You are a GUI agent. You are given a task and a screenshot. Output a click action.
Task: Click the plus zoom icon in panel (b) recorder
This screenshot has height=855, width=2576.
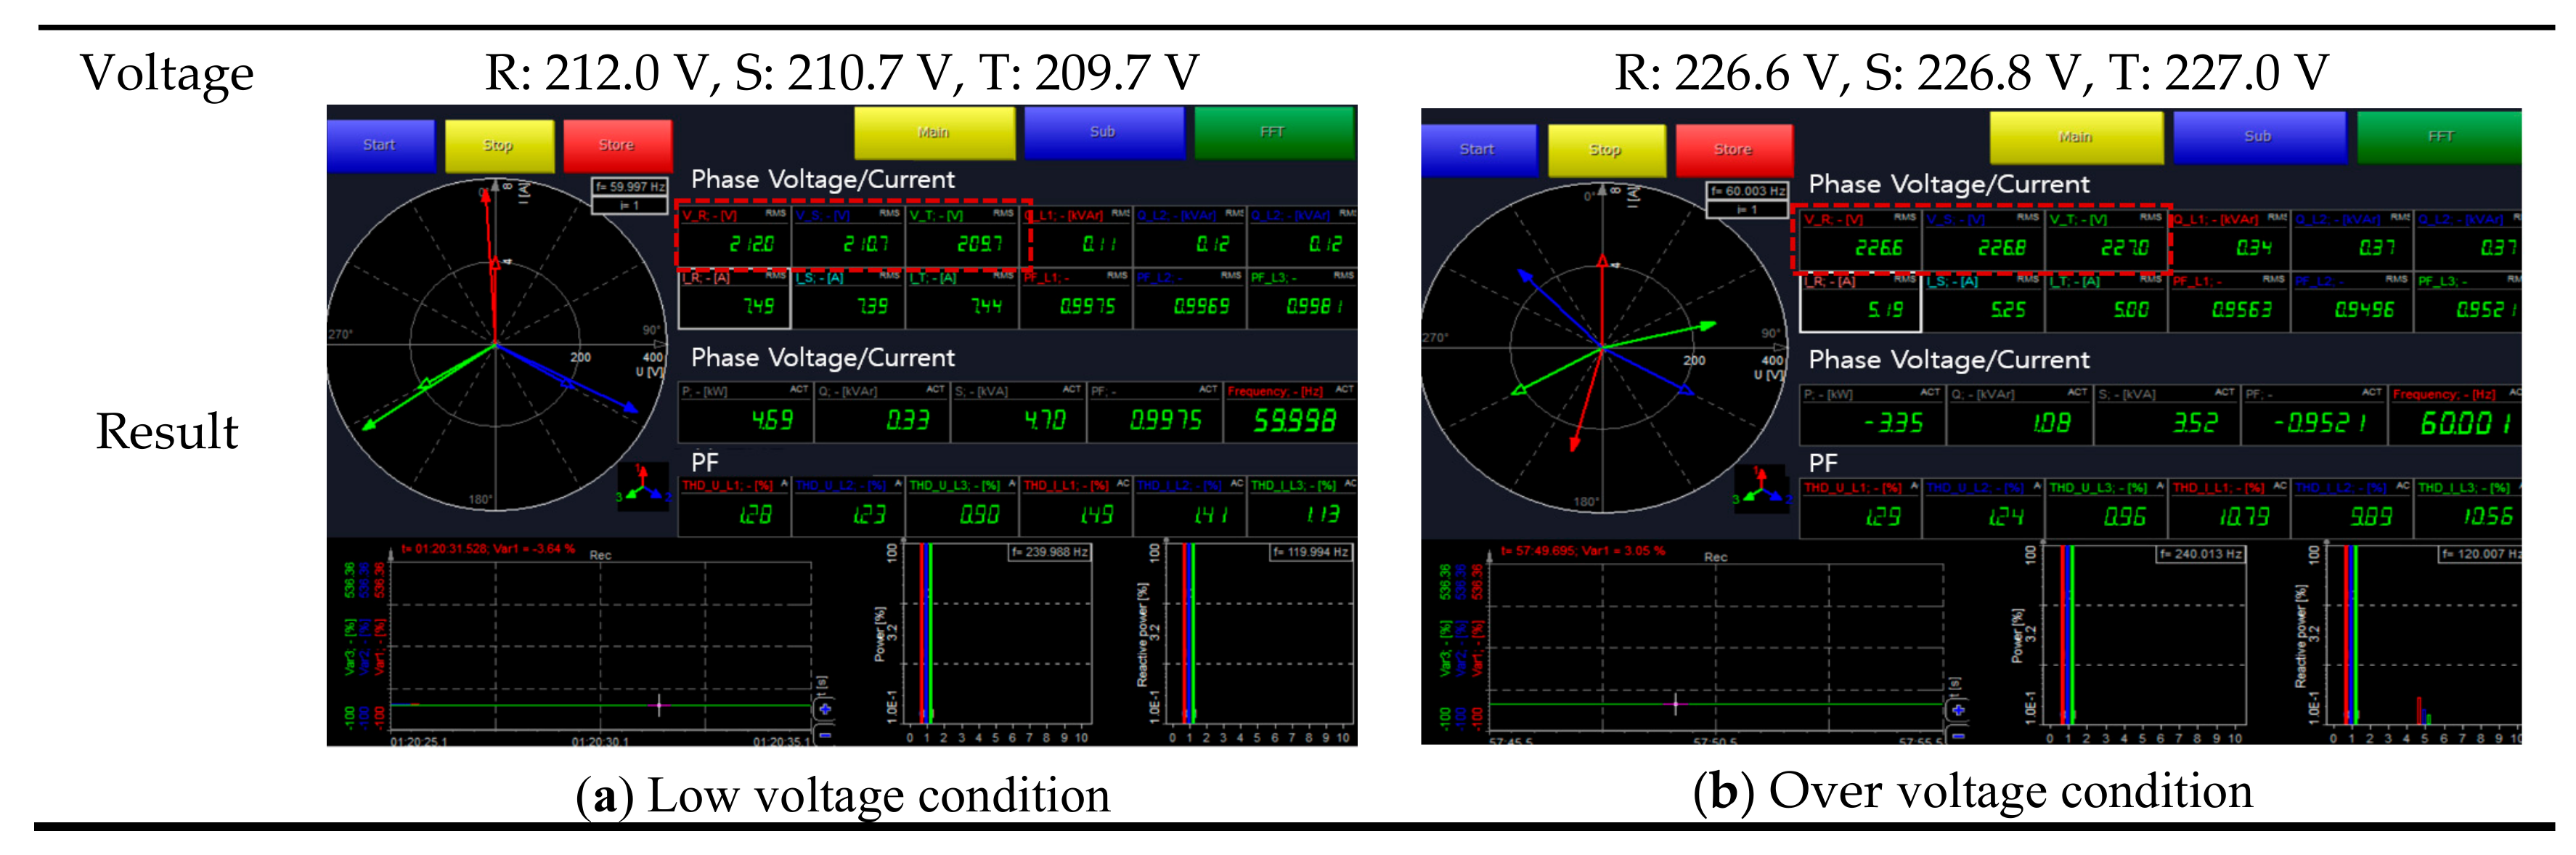(1958, 710)
